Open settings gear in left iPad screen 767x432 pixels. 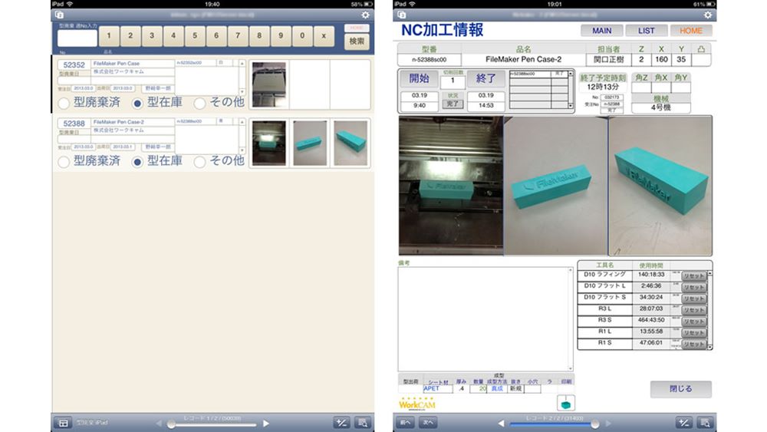[x=365, y=15]
